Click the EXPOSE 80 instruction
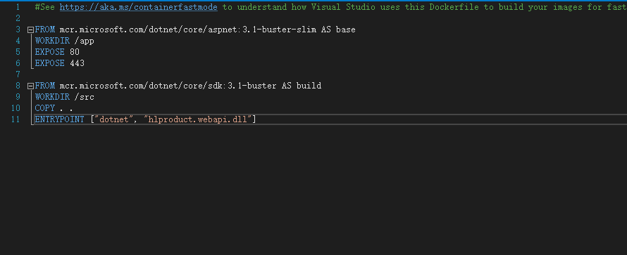 (57, 52)
